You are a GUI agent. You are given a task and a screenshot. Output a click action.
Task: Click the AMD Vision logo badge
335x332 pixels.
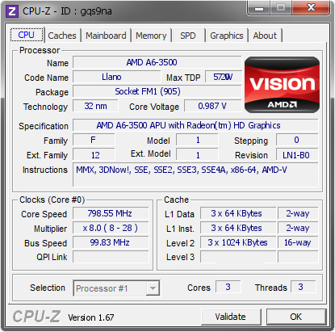point(282,85)
